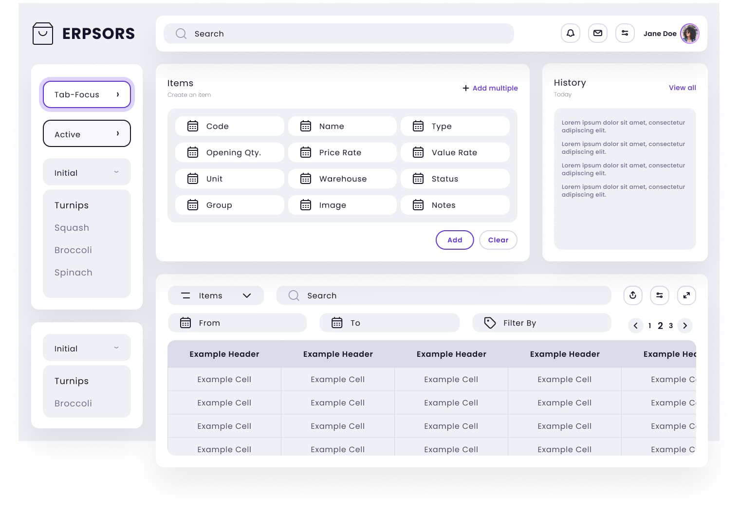Viewport: 739px width, 514px height.
Task: Expand table to fullscreen icon
Action: click(686, 295)
